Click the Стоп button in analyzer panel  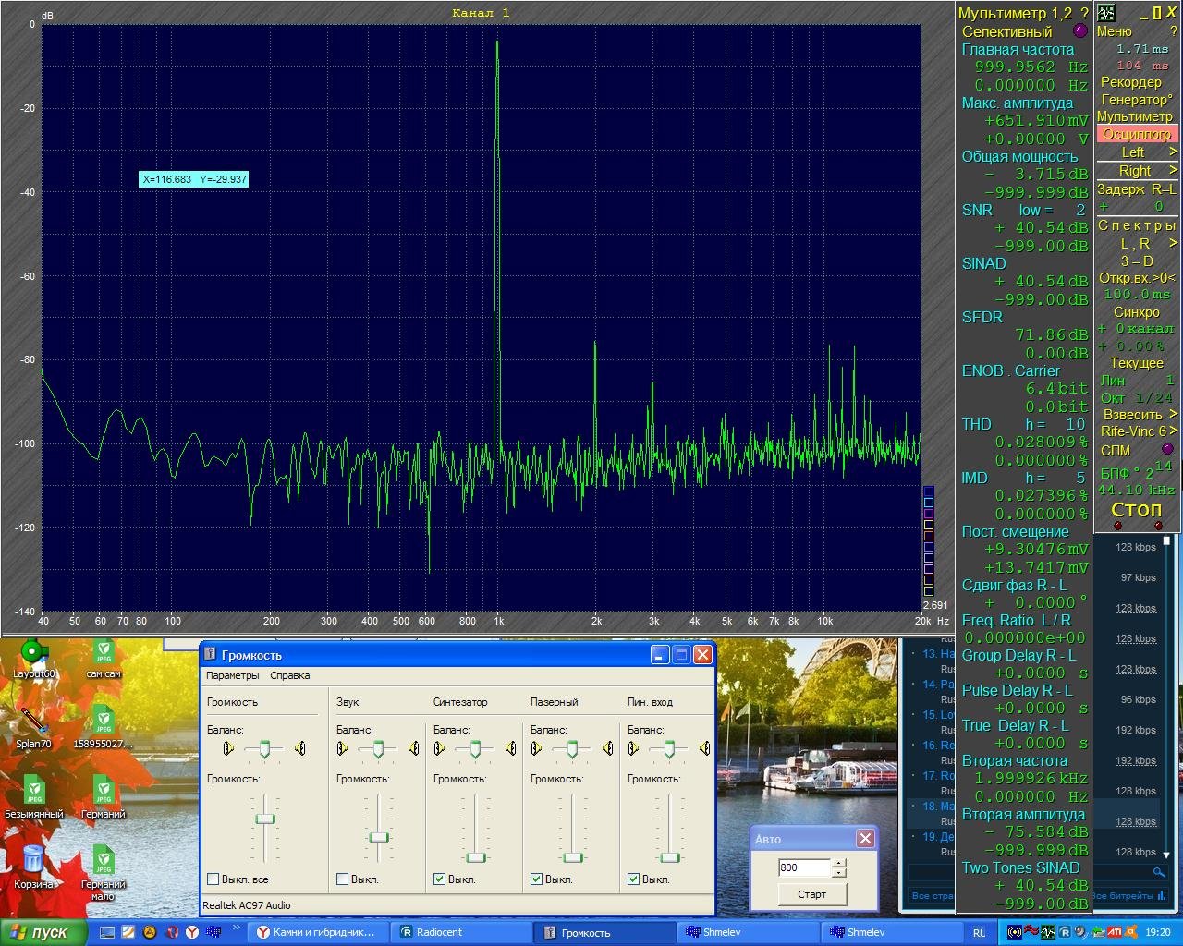[1136, 509]
